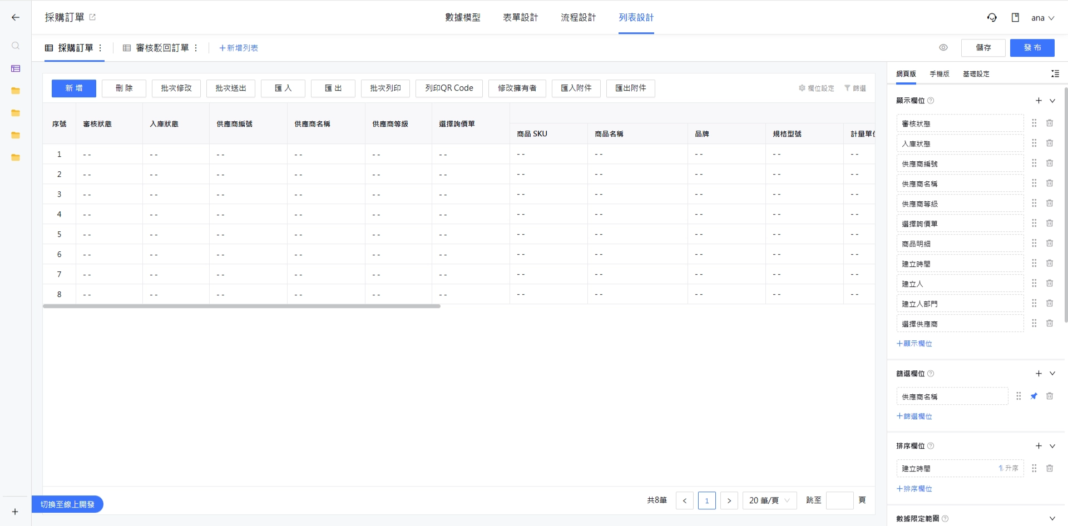This screenshot has width=1068, height=526.
Task: Switch to the 數據模型 tab
Action: pyautogui.click(x=463, y=17)
